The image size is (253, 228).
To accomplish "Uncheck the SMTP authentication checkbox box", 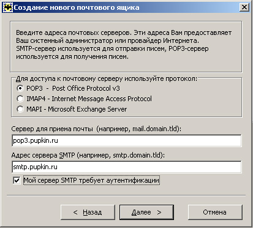I will pos(17,180).
